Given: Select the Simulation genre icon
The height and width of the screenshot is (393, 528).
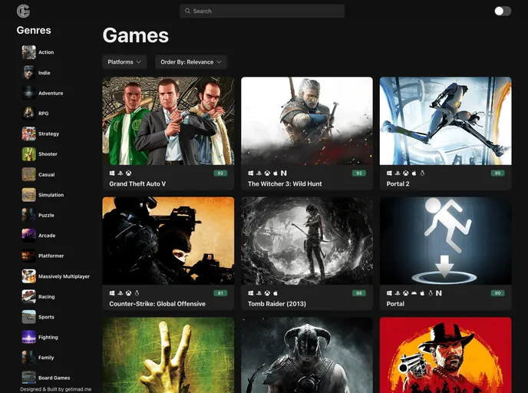Looking at the screenshot, I should [x=29, y=195].
